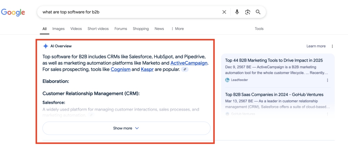Open the News tab
The height and width of the screenshot is (151, 348).
click(x=159, y=29)
